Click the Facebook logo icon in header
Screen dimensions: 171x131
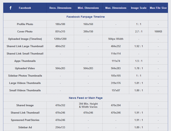click(10, 8)
